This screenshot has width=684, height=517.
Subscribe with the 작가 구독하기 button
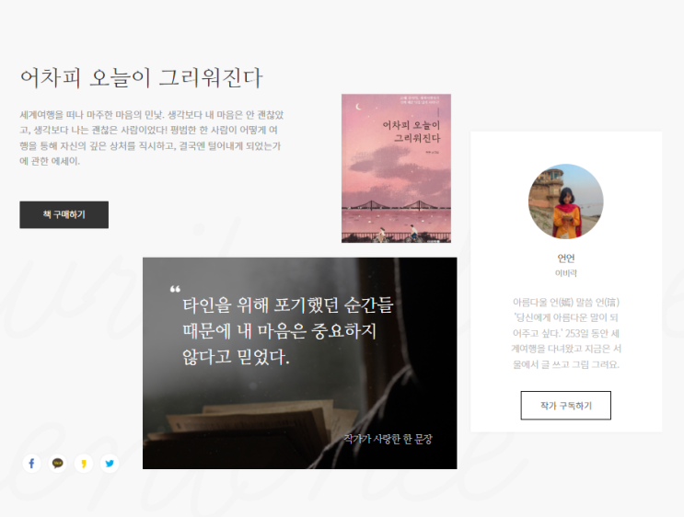coord(566,406)
